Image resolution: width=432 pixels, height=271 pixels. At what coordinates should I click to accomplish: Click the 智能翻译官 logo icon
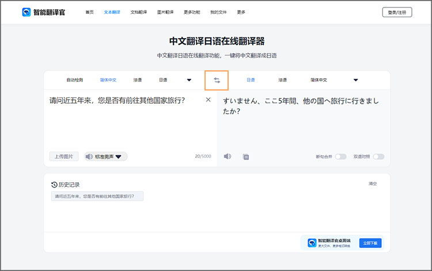pyautogui.click(x=26, y=12)
